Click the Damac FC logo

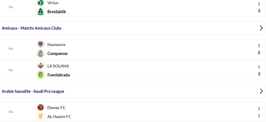(41, 108)
